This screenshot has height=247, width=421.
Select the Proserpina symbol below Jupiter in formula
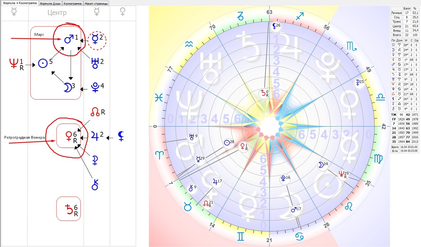click(x=94, y=160)
